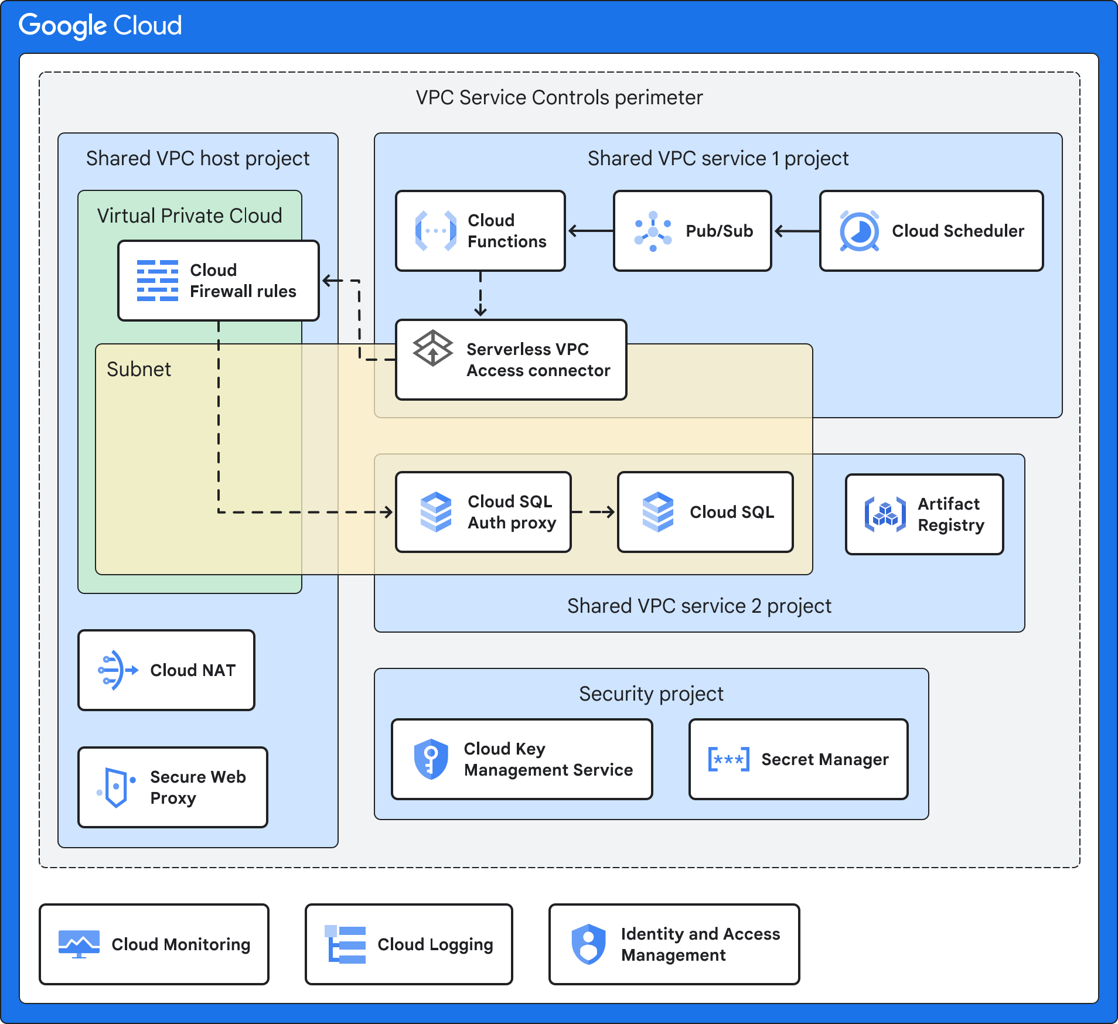Click the Cloud Firewall rules icon
This screenshot has height=1024, width=1118.
click(x=157, y=280)
